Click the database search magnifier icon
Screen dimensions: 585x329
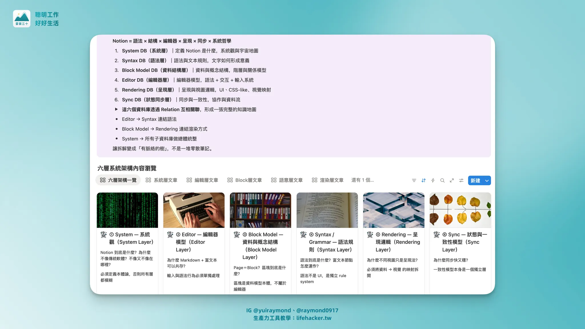(x=442, y=180)
